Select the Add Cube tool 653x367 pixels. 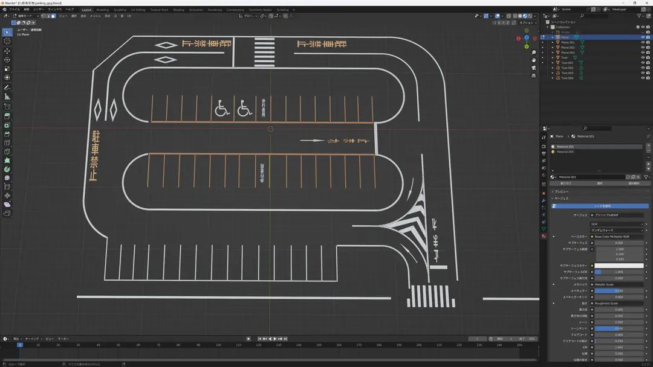tap(7, 107)
